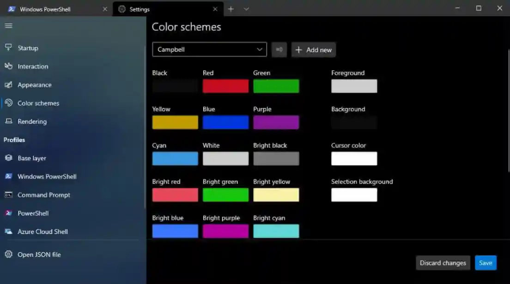
Task: Pick the Blue color swatch
Action: (225, 122)
